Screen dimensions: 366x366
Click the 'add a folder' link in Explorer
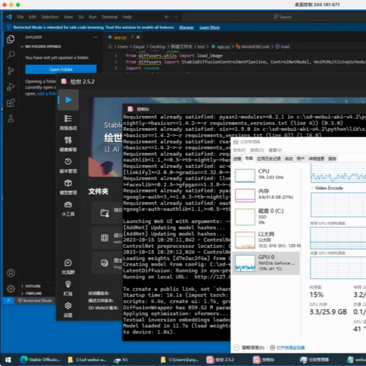pyautogui.click(x=47, y=94)
